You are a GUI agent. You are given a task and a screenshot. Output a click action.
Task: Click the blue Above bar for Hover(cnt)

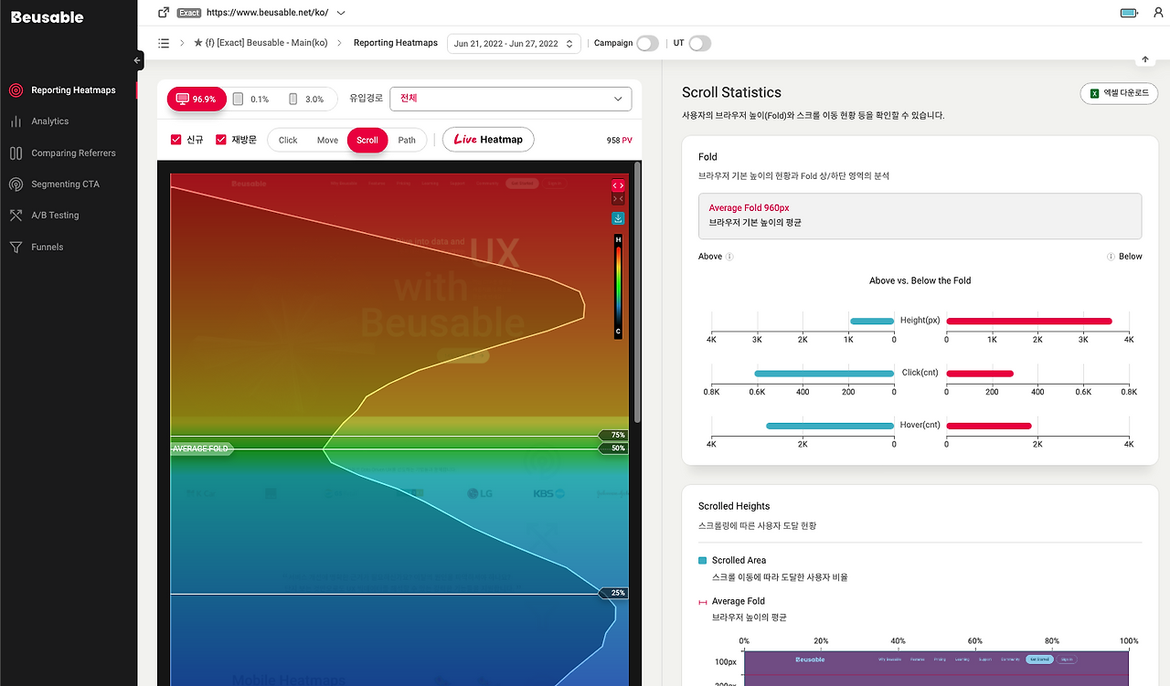click(x=830, y=426)
